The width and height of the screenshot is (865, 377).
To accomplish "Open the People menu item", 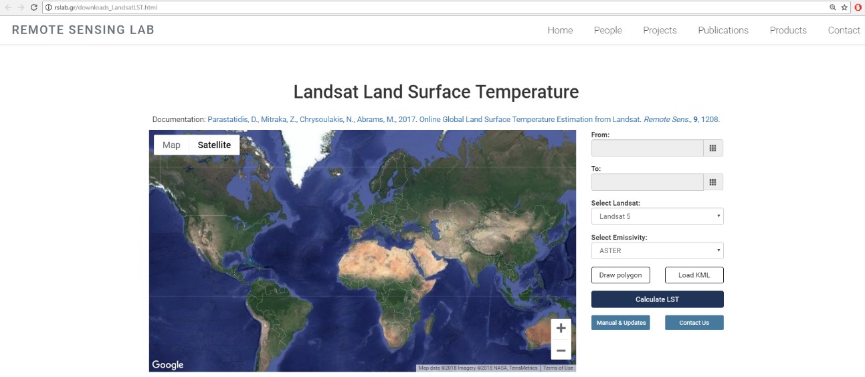I will pyautogui.click(x=608, y=30).
